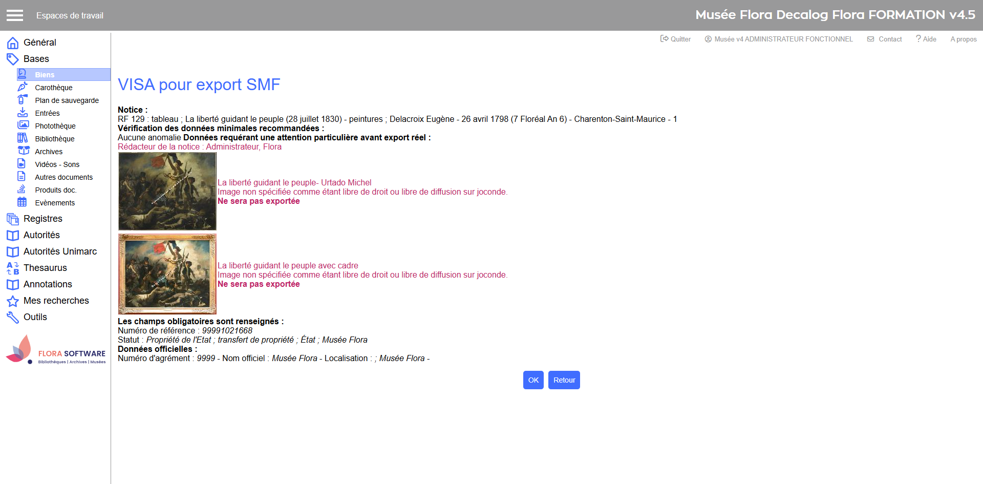Expand the Registres section
This screenshot has width=983, height=484.
click(42, 219)
